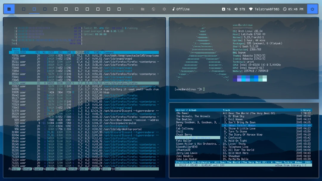The height and width of the screenshot is (181, 322).
Task: Click the volume icon at 97%
Action: pos(236,9)
